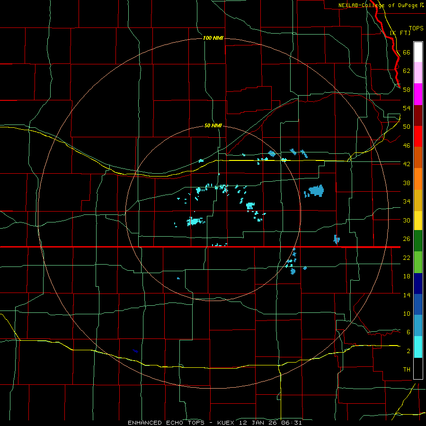This screenshot has width=426, height=426.
Task: Click the white swatch in the tops legend
Action: coord(418,52)
